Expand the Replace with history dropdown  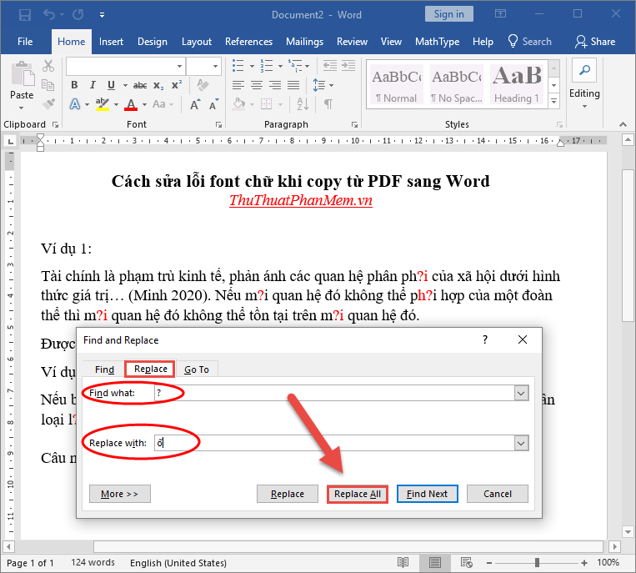click(521, 443)
